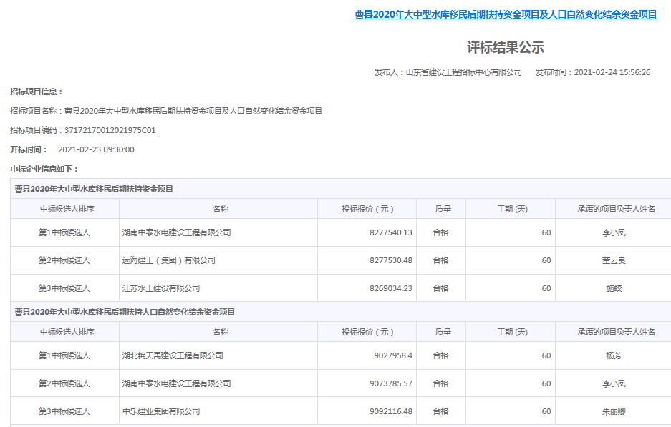Click the 评标结果公示 page heading
The width and height of the screenshot is (671, 427).
coord(506,48)
